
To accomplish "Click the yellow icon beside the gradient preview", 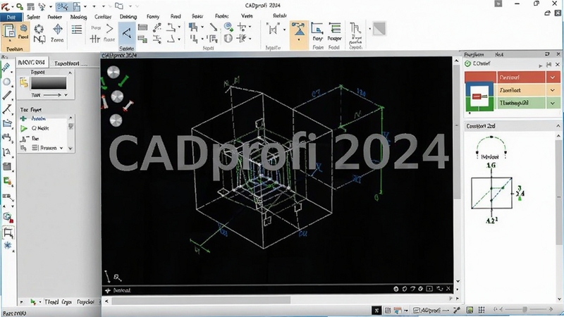I will tap(24, 83).
